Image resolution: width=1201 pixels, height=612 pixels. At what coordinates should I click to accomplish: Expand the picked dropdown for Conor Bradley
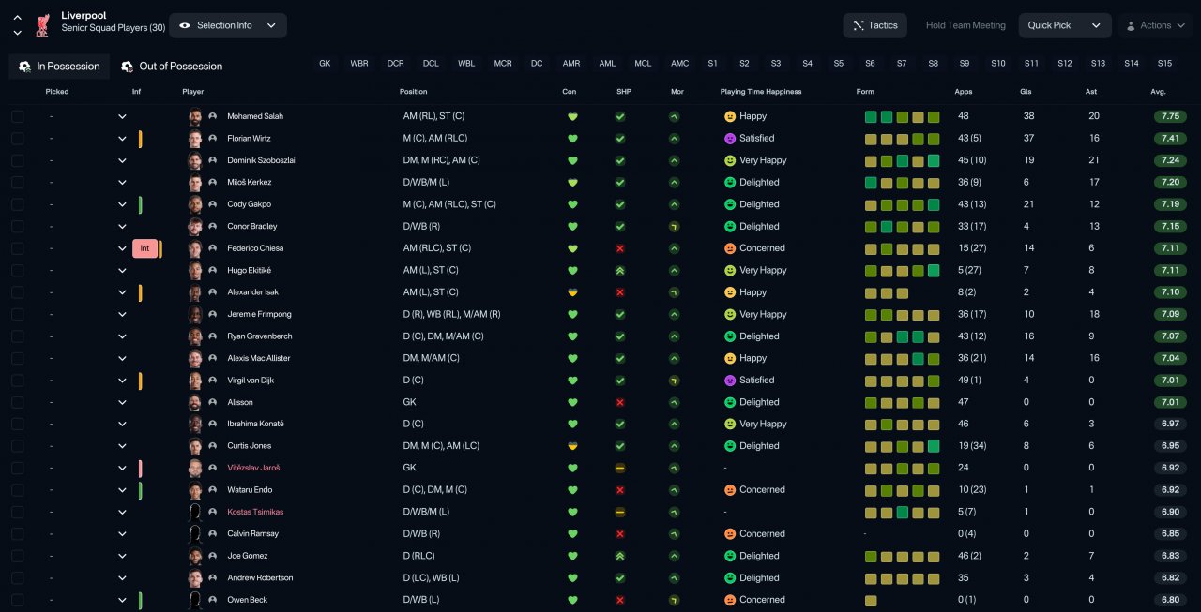pyautogui.click(x=122, y=226)
